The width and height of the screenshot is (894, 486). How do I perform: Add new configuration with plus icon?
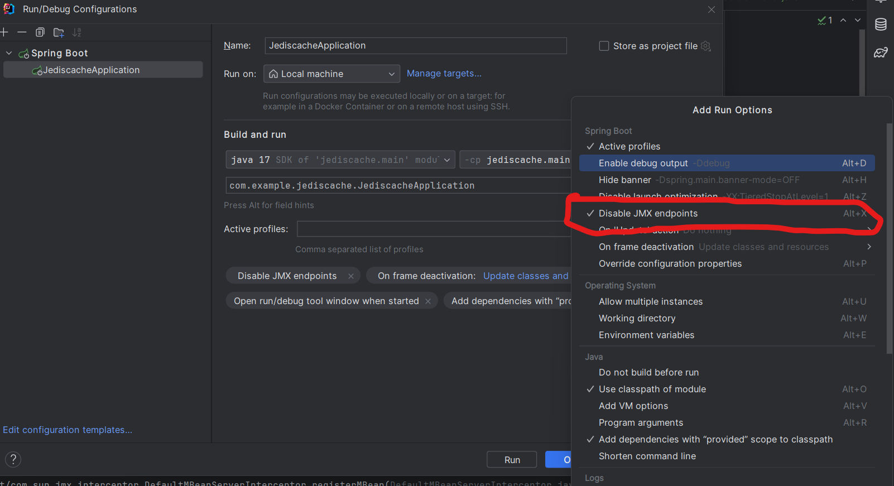click(4, 32)
